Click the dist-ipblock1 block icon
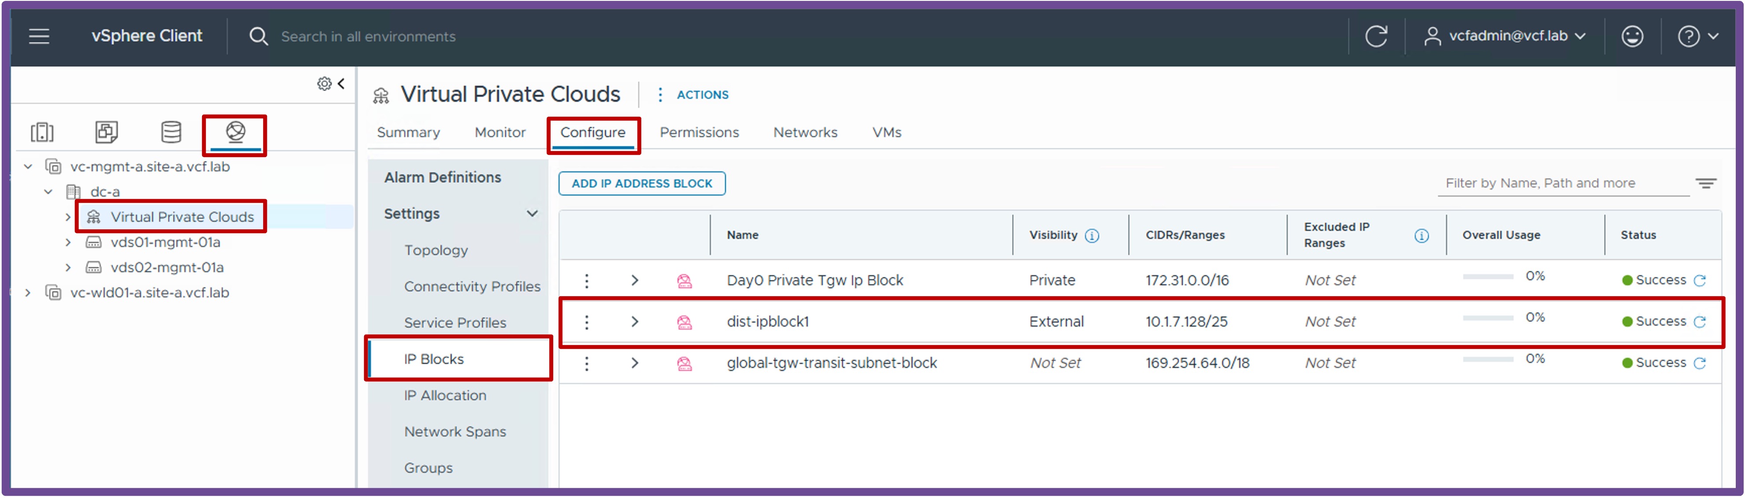 pos(684,322)
